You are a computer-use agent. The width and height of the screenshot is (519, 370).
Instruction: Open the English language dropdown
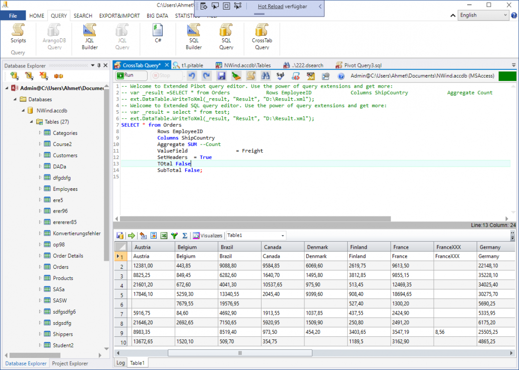click(483, 15)
